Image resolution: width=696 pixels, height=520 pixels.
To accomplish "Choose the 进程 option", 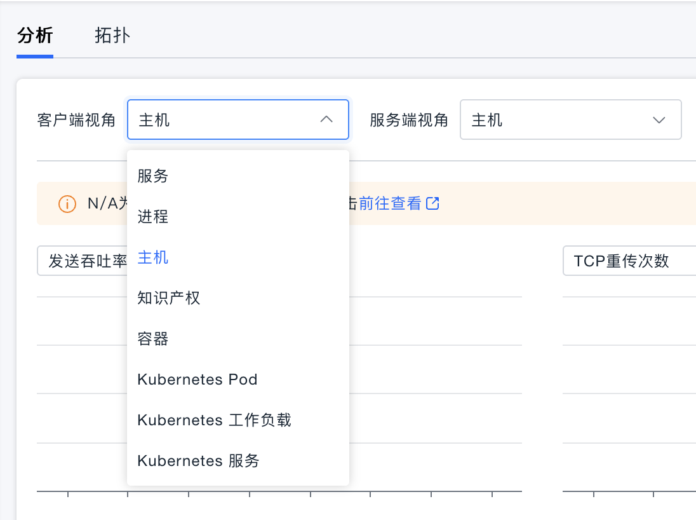I will [153, 217].
